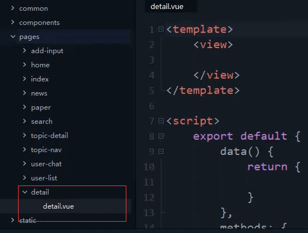The height and width of the screenshot is (233, 308).
Task: Select the topic-nav folder label
Action: (46, 150)
